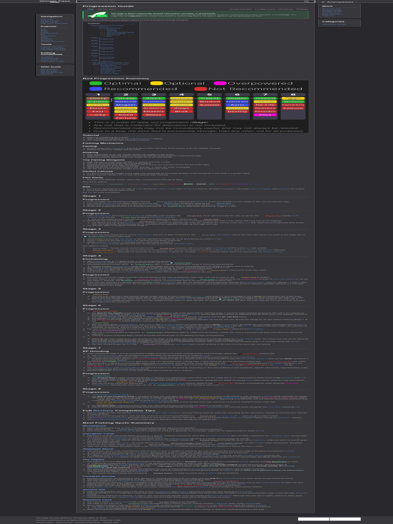
Task: Click the search magnifier icon
Action: [306, 2]
